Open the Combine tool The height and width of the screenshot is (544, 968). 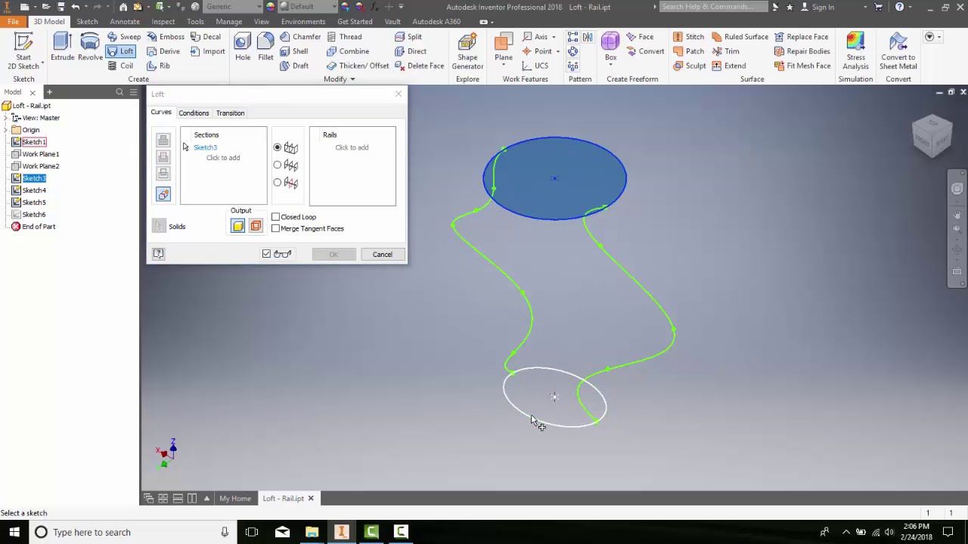pos(348,51)
